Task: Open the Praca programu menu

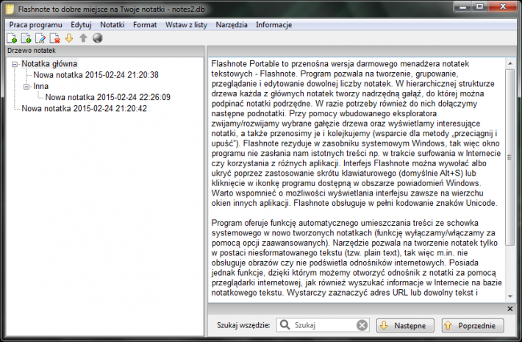Action: coord(35,25)
